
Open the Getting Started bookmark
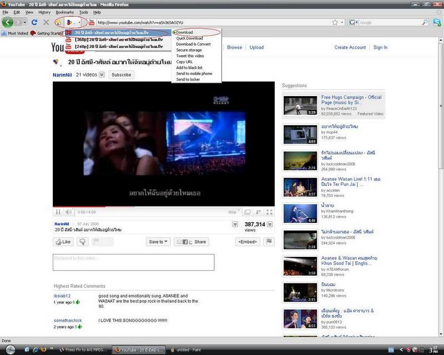pyautogui.click(x=47, y=33)
